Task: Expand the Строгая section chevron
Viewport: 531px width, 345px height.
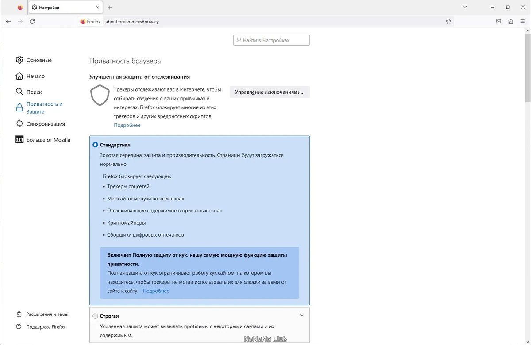Action: pyautogui.click(x=302, y=316)
